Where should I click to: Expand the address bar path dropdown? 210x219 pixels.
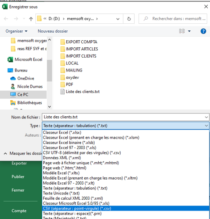click(x=118, y=19)
